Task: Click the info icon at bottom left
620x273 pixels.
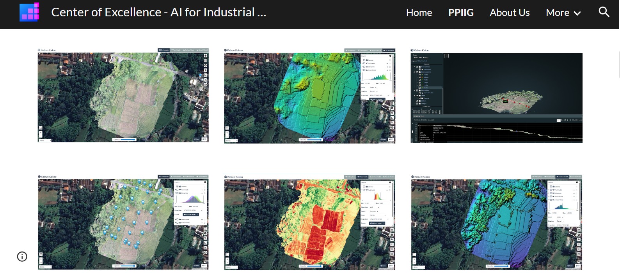Action: coord(22,256)
